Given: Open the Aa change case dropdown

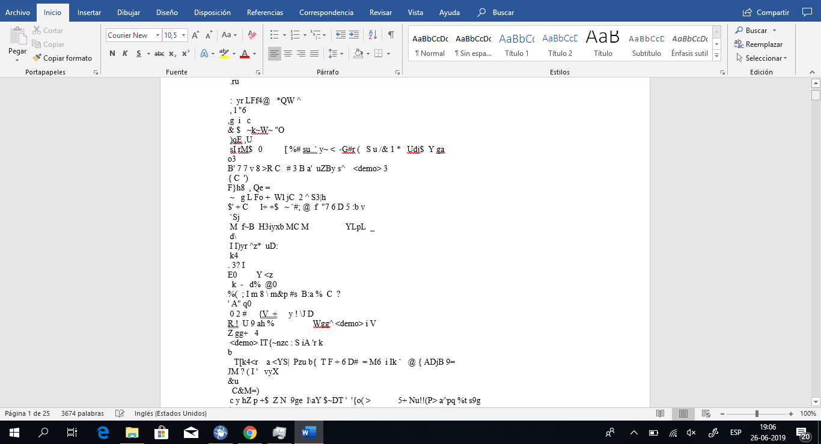Looking at the screenshot, I should click(229, 35).
